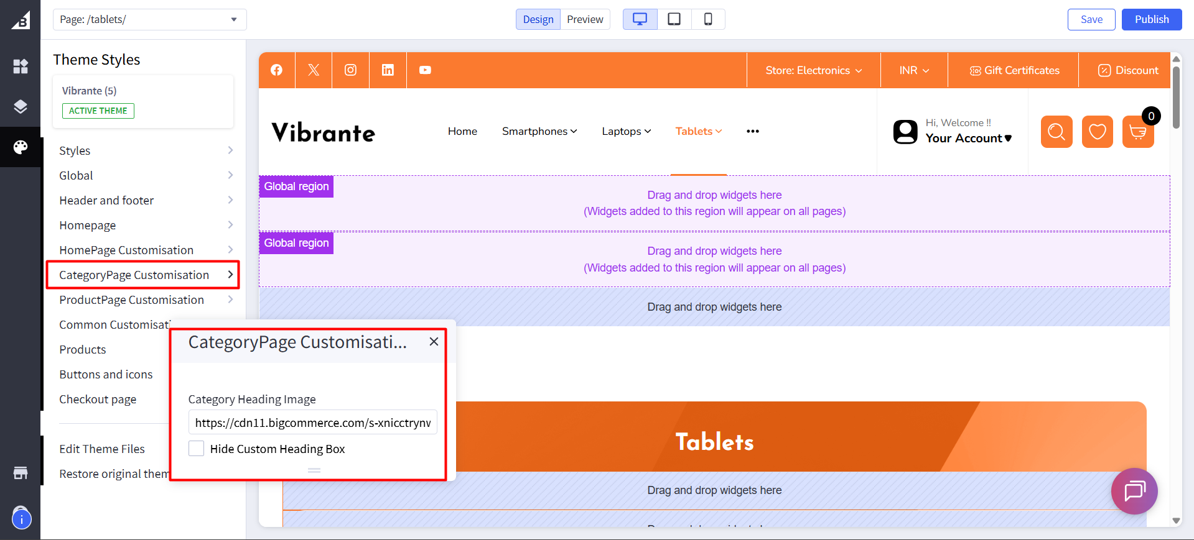Viewport: 1194px width, 540px height.
Task: Open the widgets panel in left sidebar
Action: click(21, 66)
